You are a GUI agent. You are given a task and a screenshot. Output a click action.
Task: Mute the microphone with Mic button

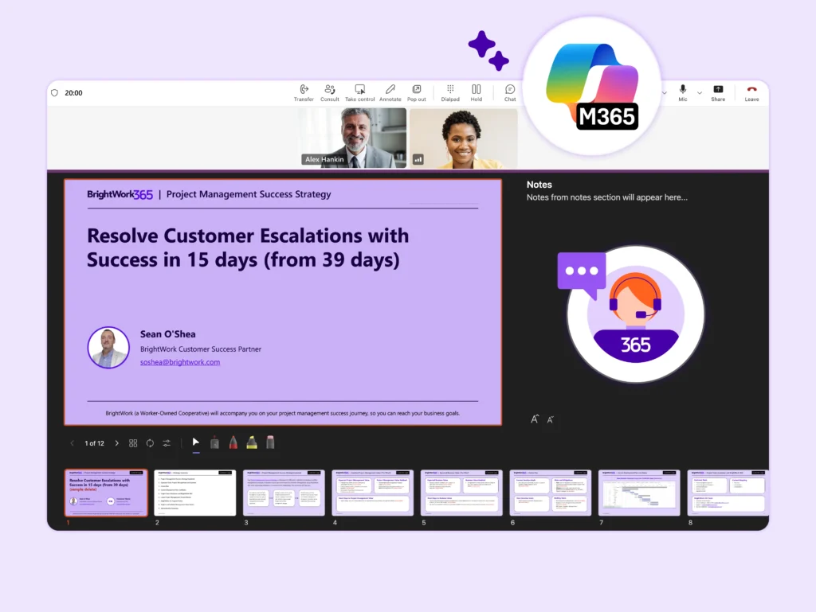click(683, 92)
